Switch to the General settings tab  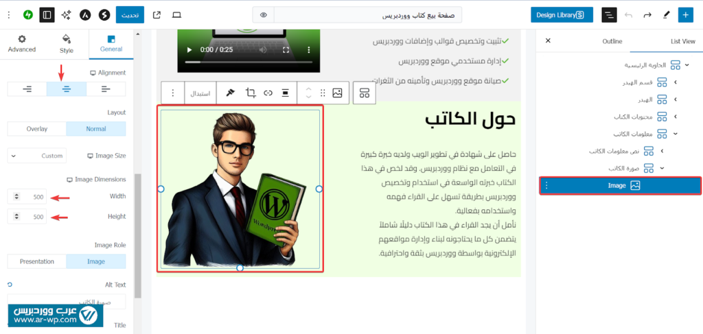coord(111,44)
